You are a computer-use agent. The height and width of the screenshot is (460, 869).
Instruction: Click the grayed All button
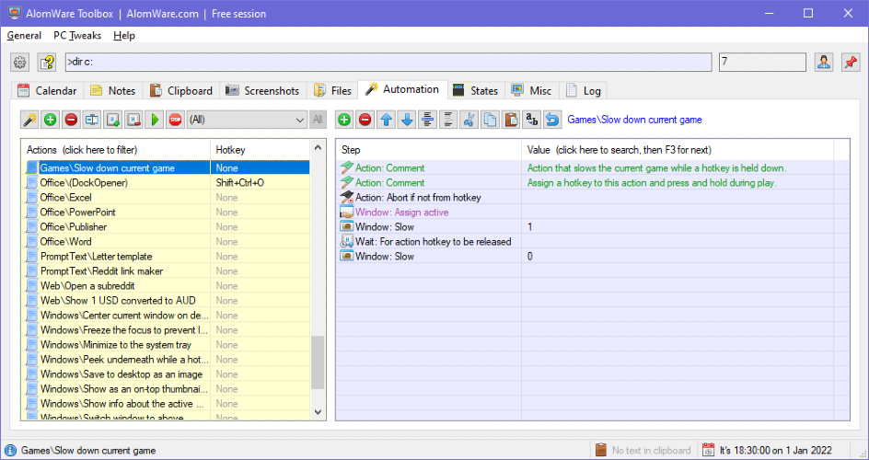tap(318, 119)
